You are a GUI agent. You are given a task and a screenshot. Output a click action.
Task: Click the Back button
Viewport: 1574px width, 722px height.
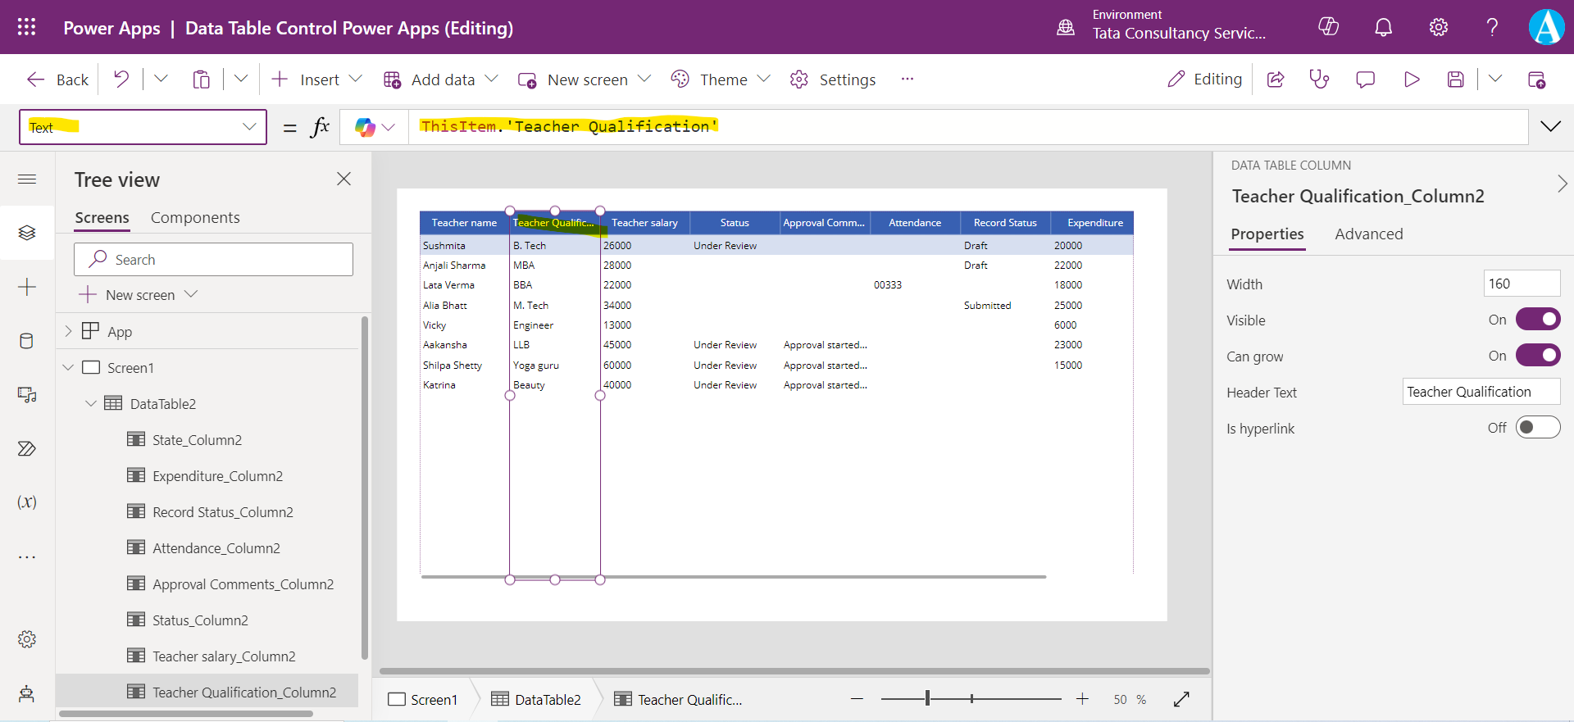pyautogui.click(x=57, y=79)
